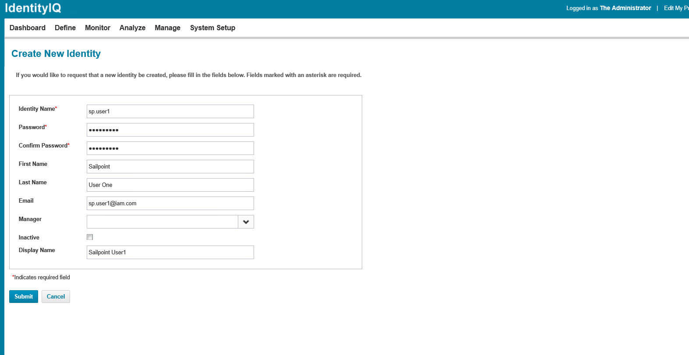This screenshot has height=355, width=689.
Task: Click the Email field with sp.user1@iam.com
Action: [x=170, y=203]
